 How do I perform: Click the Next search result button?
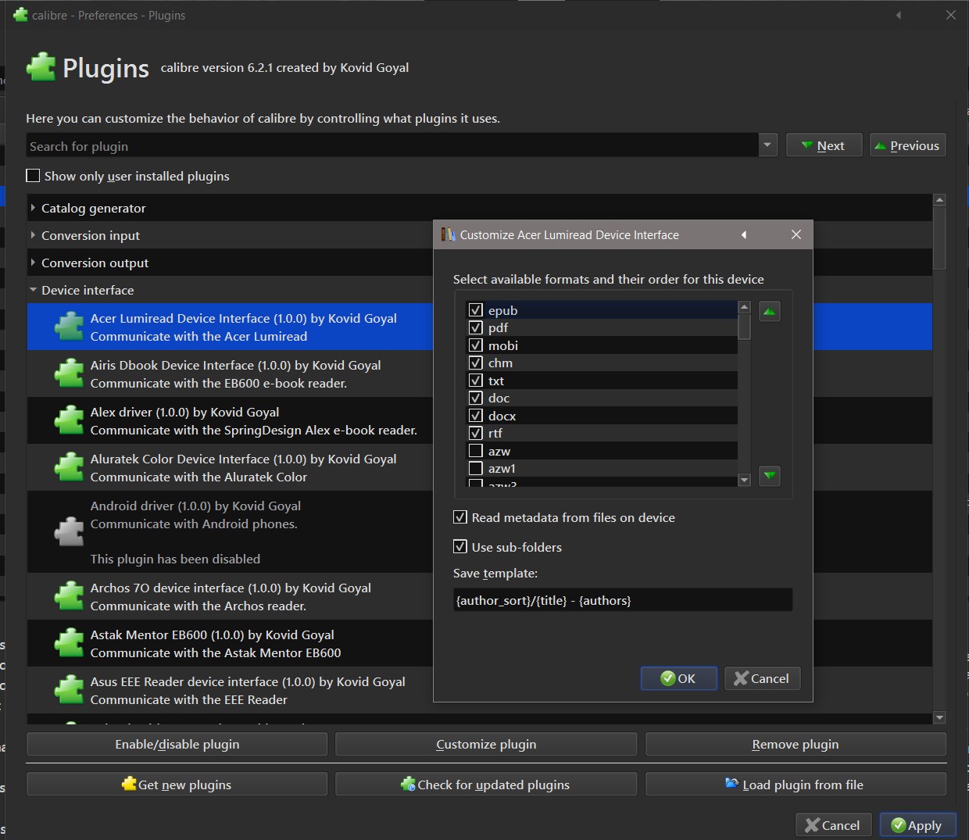coord(824,145)
